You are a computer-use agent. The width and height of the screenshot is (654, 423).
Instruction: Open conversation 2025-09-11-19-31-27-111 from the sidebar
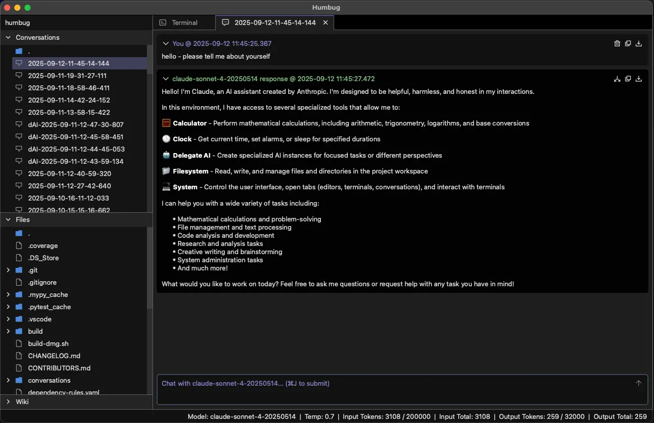tap(68, 76)
